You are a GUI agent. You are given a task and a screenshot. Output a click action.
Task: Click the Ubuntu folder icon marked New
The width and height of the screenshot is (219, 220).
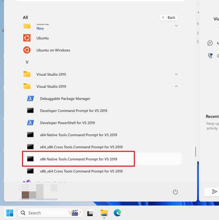[27, 26]
